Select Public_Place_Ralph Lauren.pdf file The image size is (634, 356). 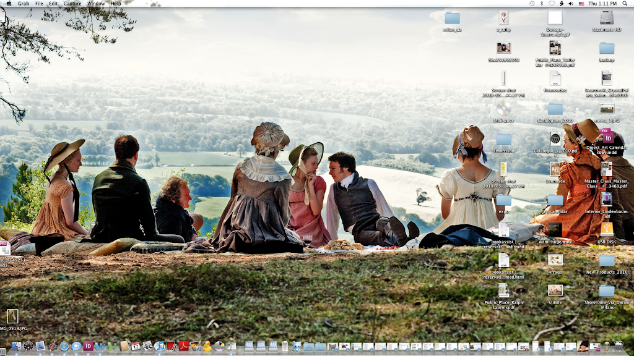coord(503,290)
